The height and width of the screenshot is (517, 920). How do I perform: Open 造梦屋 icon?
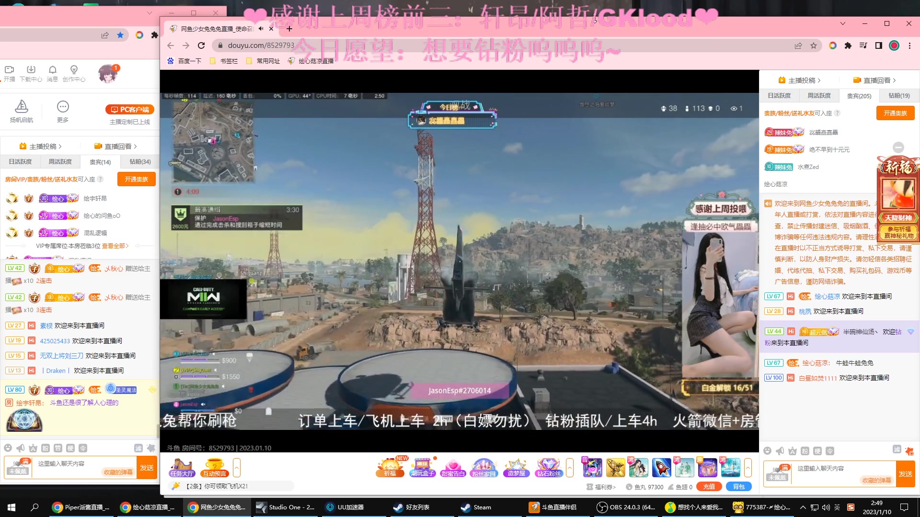pos(516,468)
